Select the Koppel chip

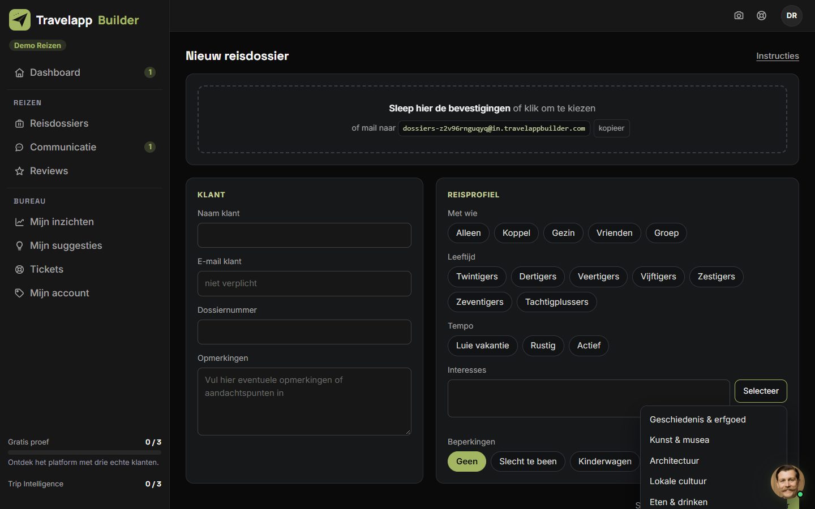516,233
